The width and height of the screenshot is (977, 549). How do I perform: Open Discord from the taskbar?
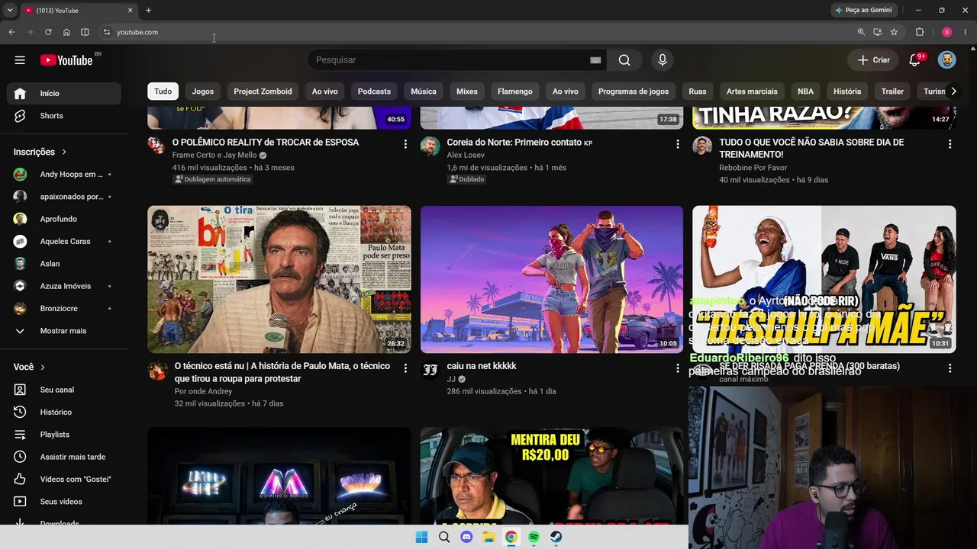pos(466,537)
